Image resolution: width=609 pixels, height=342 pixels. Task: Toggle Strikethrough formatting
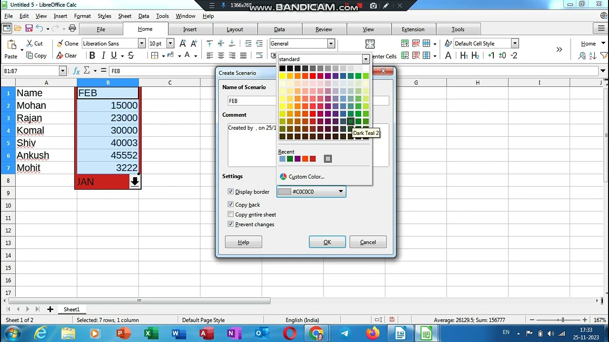(131, 56)
